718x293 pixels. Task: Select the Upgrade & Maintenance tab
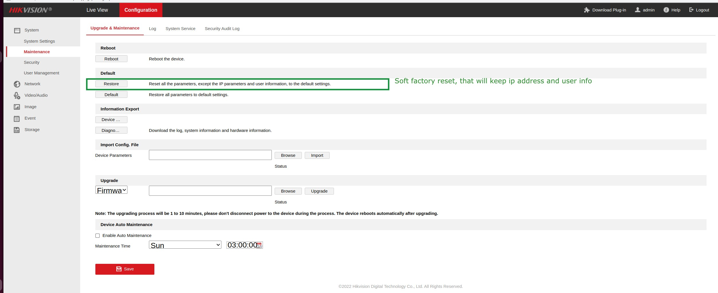tap(115, 28)
